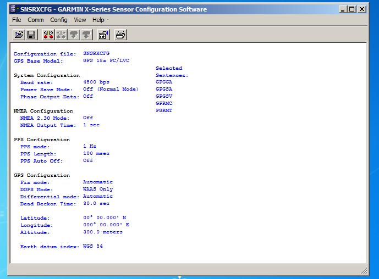
Task: Click the 'Off (Normal Mode)' power save value
Action: (111, 89)
